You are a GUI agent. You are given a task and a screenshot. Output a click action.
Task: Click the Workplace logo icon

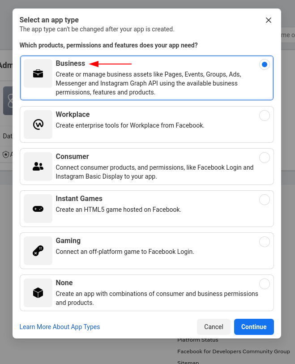[x=38, y=124]
